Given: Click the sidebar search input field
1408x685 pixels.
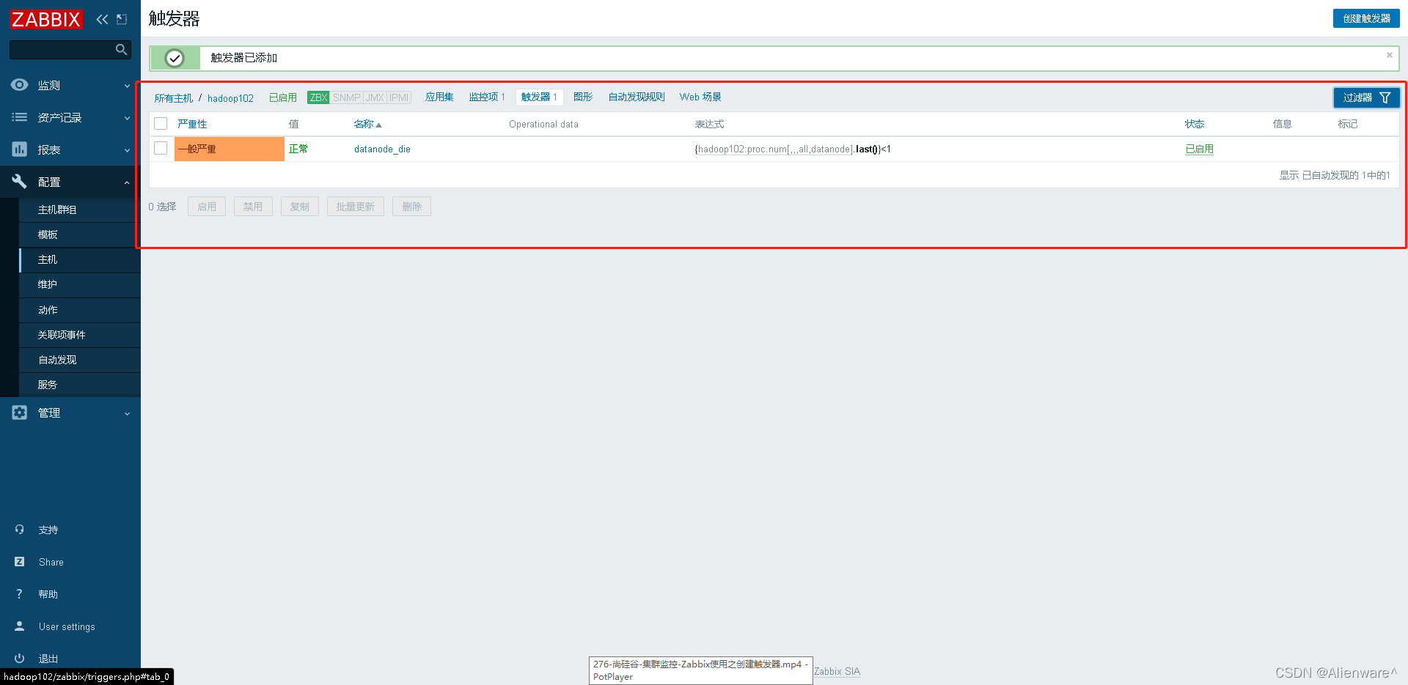Looking at the screenshot, I should point(62,49).
